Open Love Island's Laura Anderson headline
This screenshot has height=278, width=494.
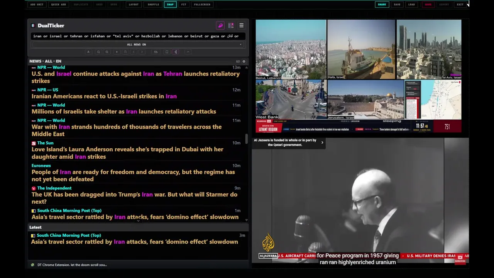point(127,153)
